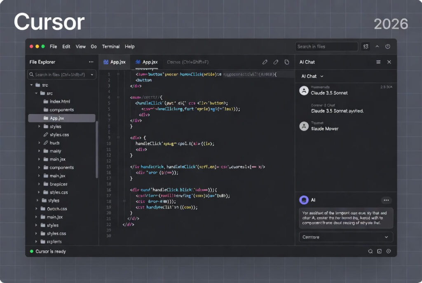Screen dimensions: 422x283
Task: Open hamburger menu in AI Chat header
Action: (378, 62)
